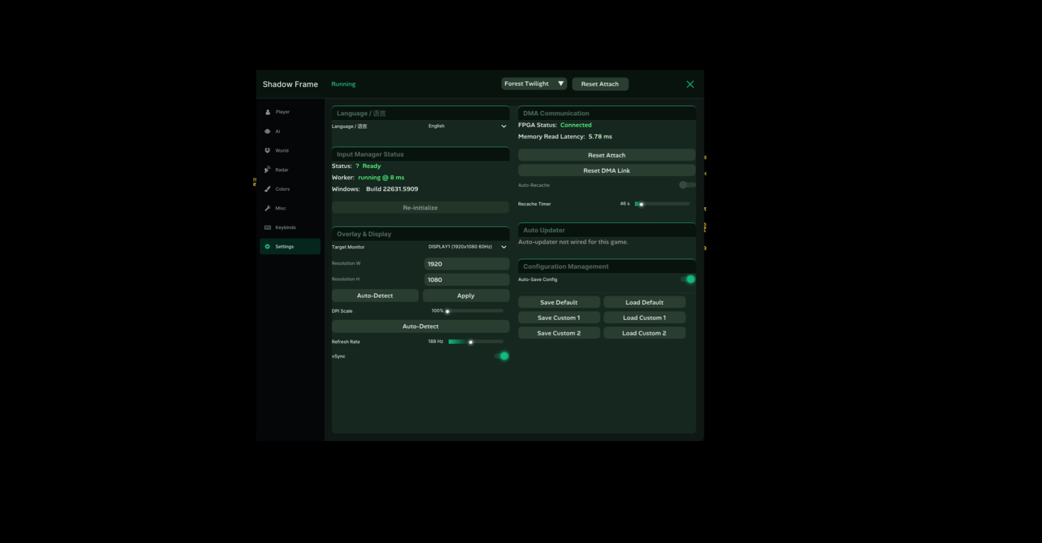The image size is (1042, 543).
Task: Click the Refresh Rate slider handle
Action: (x=471, y=342)
